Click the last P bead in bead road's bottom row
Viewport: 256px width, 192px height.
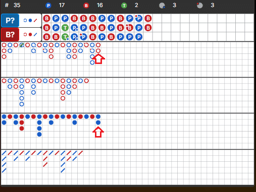139,37
